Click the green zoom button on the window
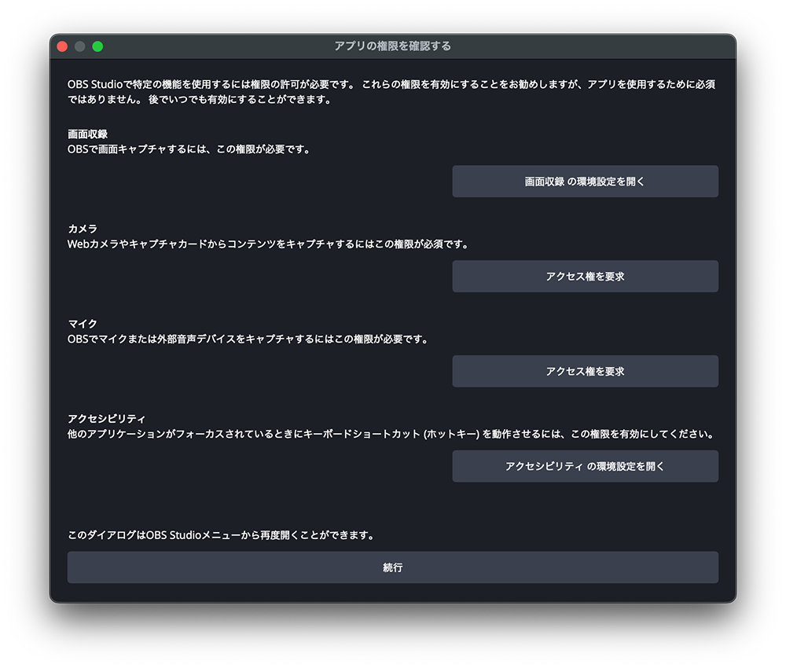The width and height of the screenshot is (786, 668). click(x=97, y=46)
